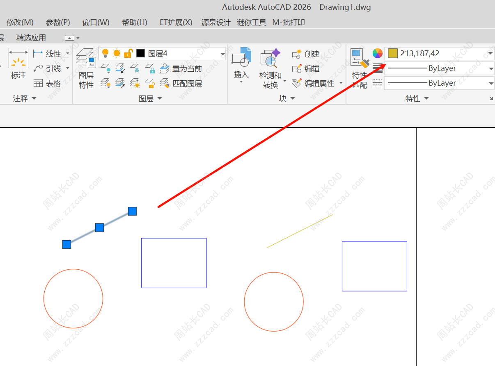Toggle the 图层4 sun freeze icon
The width and height of the screenshot is (495, 366).
[117, 53]
